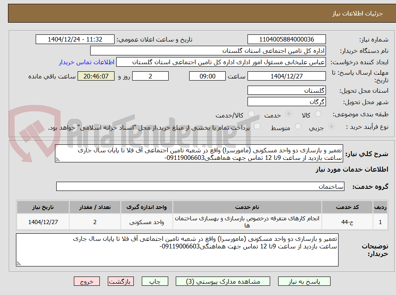Click the table need-date cell 1404/12/27
Screen dimensions: 396x295
43,222
